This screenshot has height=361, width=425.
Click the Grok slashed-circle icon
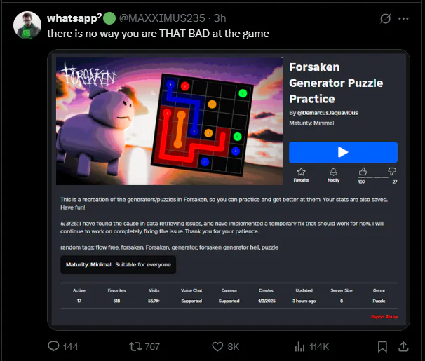385,18
